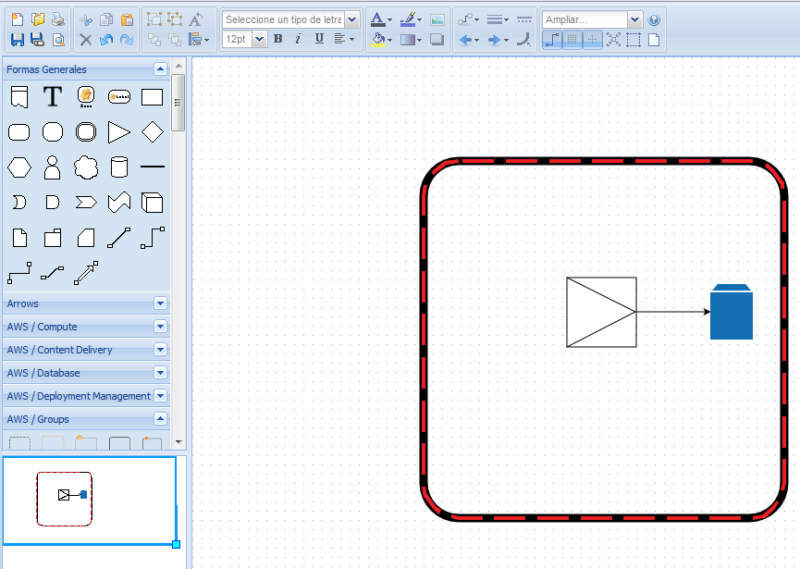Viewport: 800px width, 569px height.
Task: Click the print icon in toolbar
Action: [58, 19]
